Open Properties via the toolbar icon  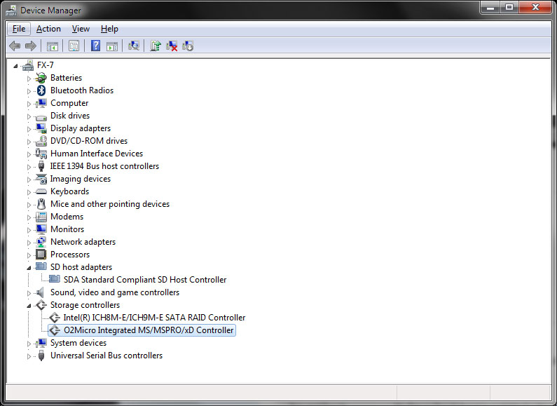pos(74,46)
